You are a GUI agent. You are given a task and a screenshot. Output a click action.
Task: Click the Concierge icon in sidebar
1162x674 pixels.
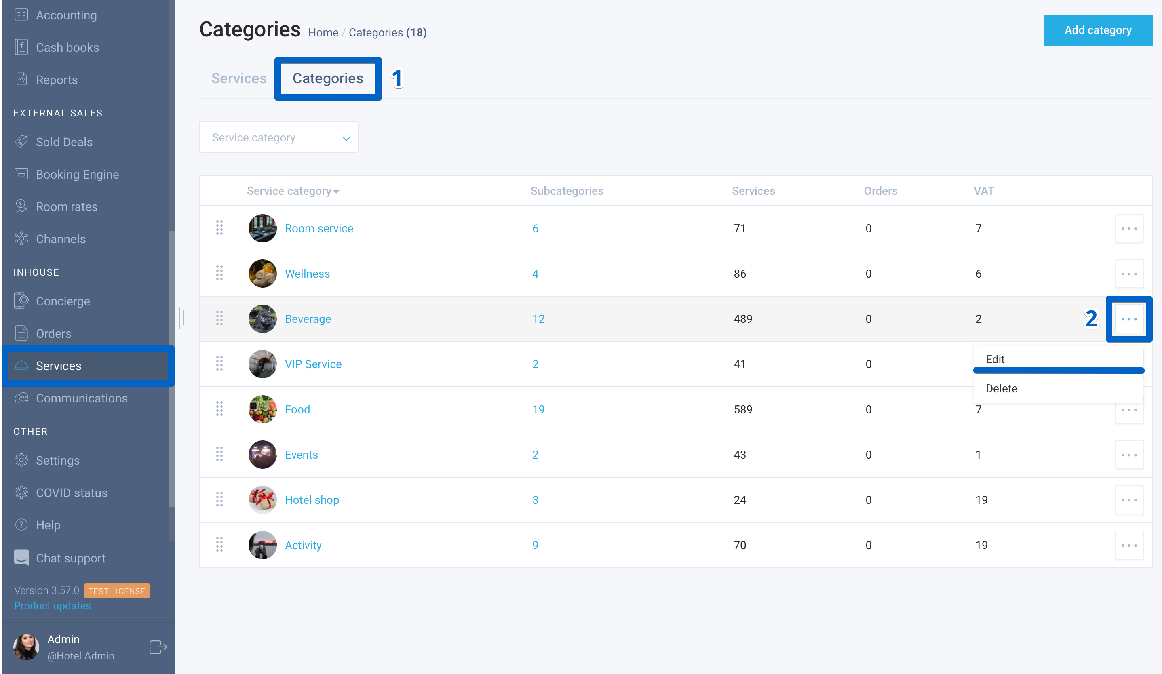(x=21, y=301)
